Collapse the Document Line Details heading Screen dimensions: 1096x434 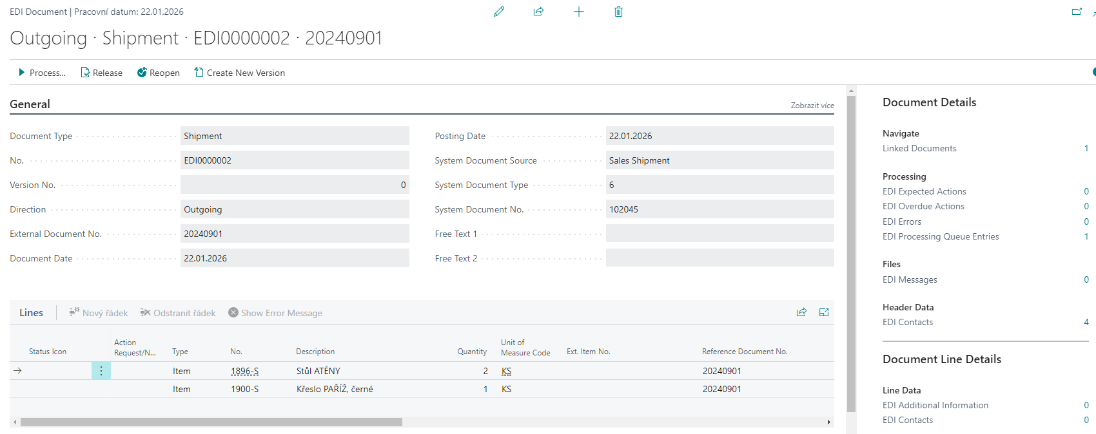942,359
